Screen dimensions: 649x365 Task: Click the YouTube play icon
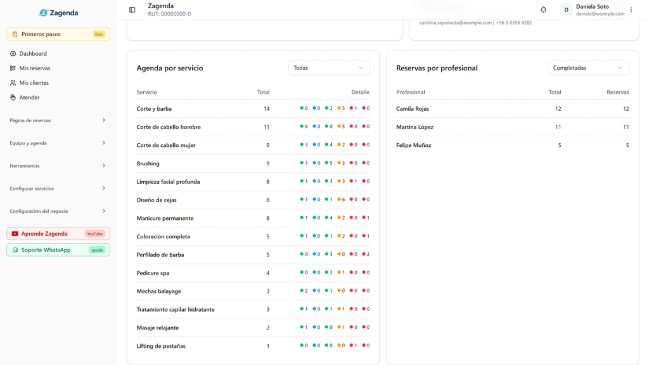(x=15, y=234)
